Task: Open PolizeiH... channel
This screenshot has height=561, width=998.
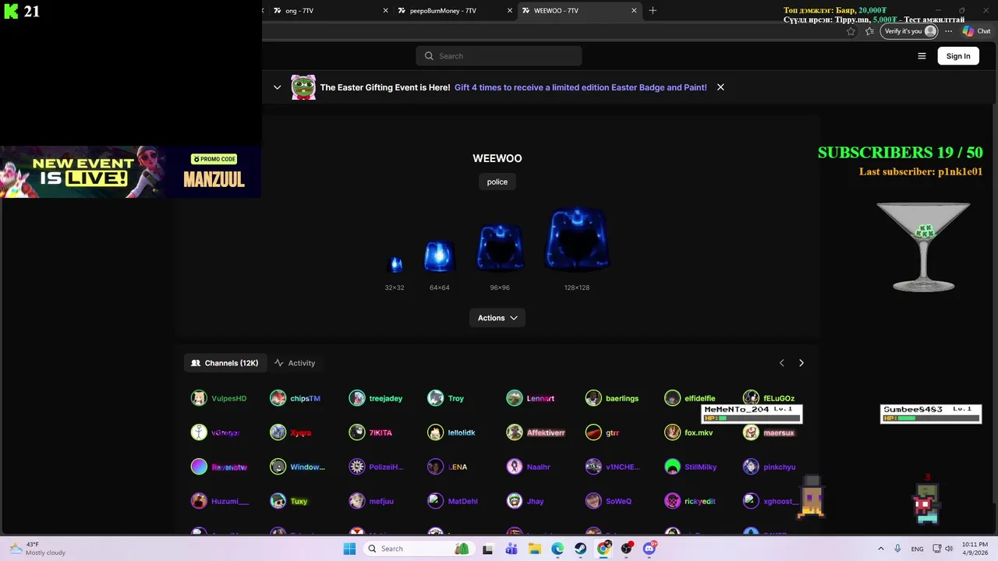Action: pos(377,467)
